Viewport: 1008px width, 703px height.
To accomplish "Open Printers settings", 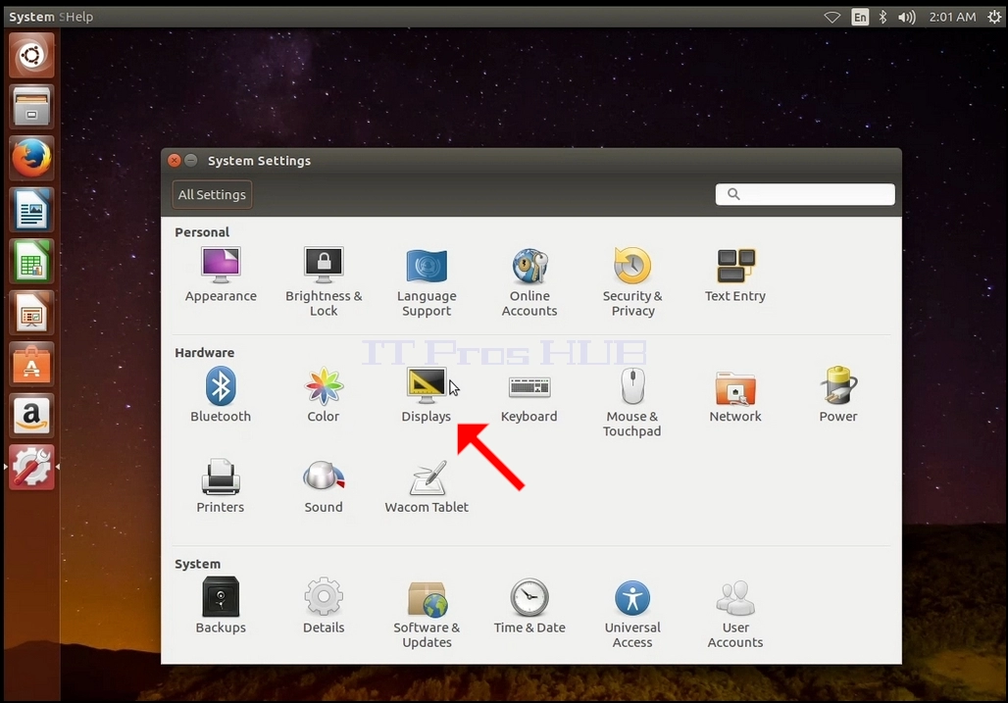I will click(221, 485).
